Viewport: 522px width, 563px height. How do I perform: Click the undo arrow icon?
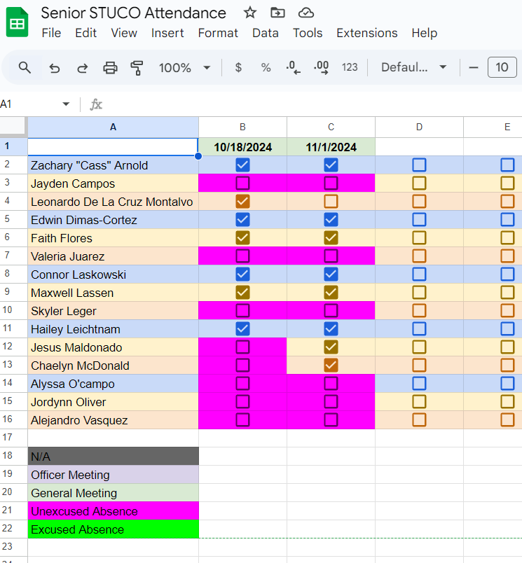tap(54, 67)
